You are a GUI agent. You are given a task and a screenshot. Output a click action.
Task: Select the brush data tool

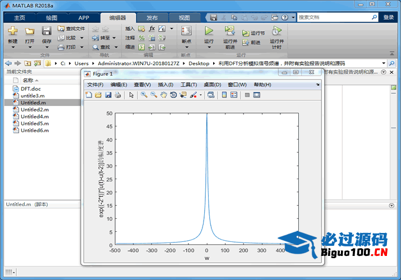pos(193,95)
